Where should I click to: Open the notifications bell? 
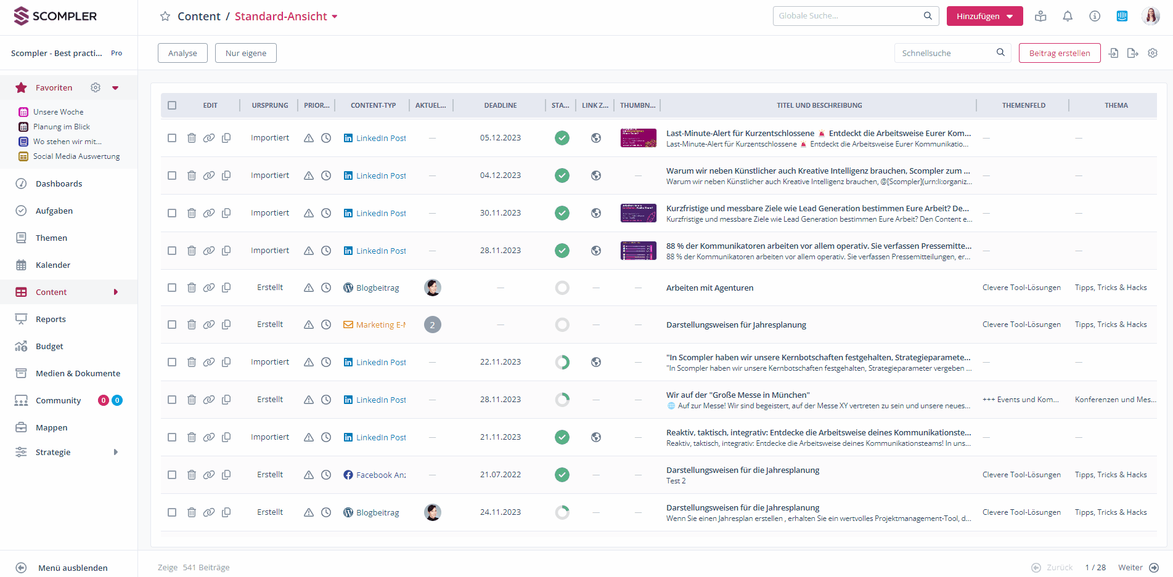coord(1068,17)
